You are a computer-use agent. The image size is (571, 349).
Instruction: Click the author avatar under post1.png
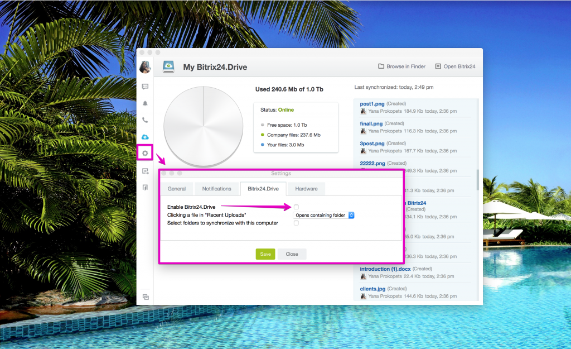(363, 111)
